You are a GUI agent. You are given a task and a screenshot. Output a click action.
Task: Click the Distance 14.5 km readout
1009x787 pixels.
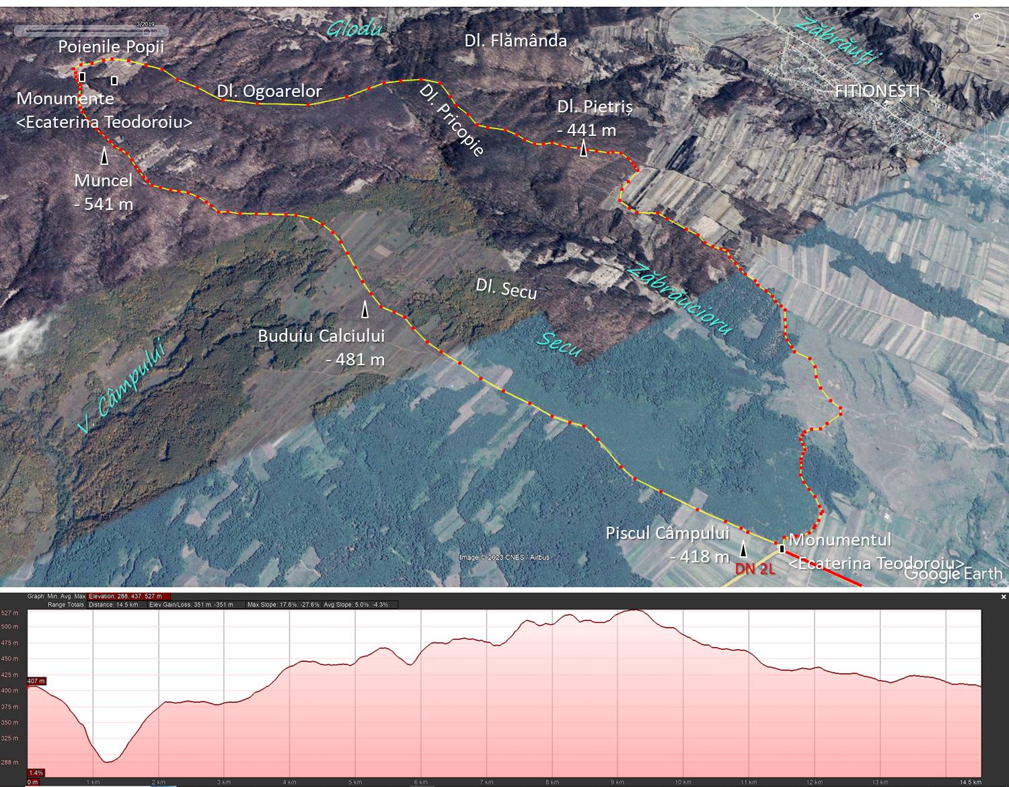[114, 605]
